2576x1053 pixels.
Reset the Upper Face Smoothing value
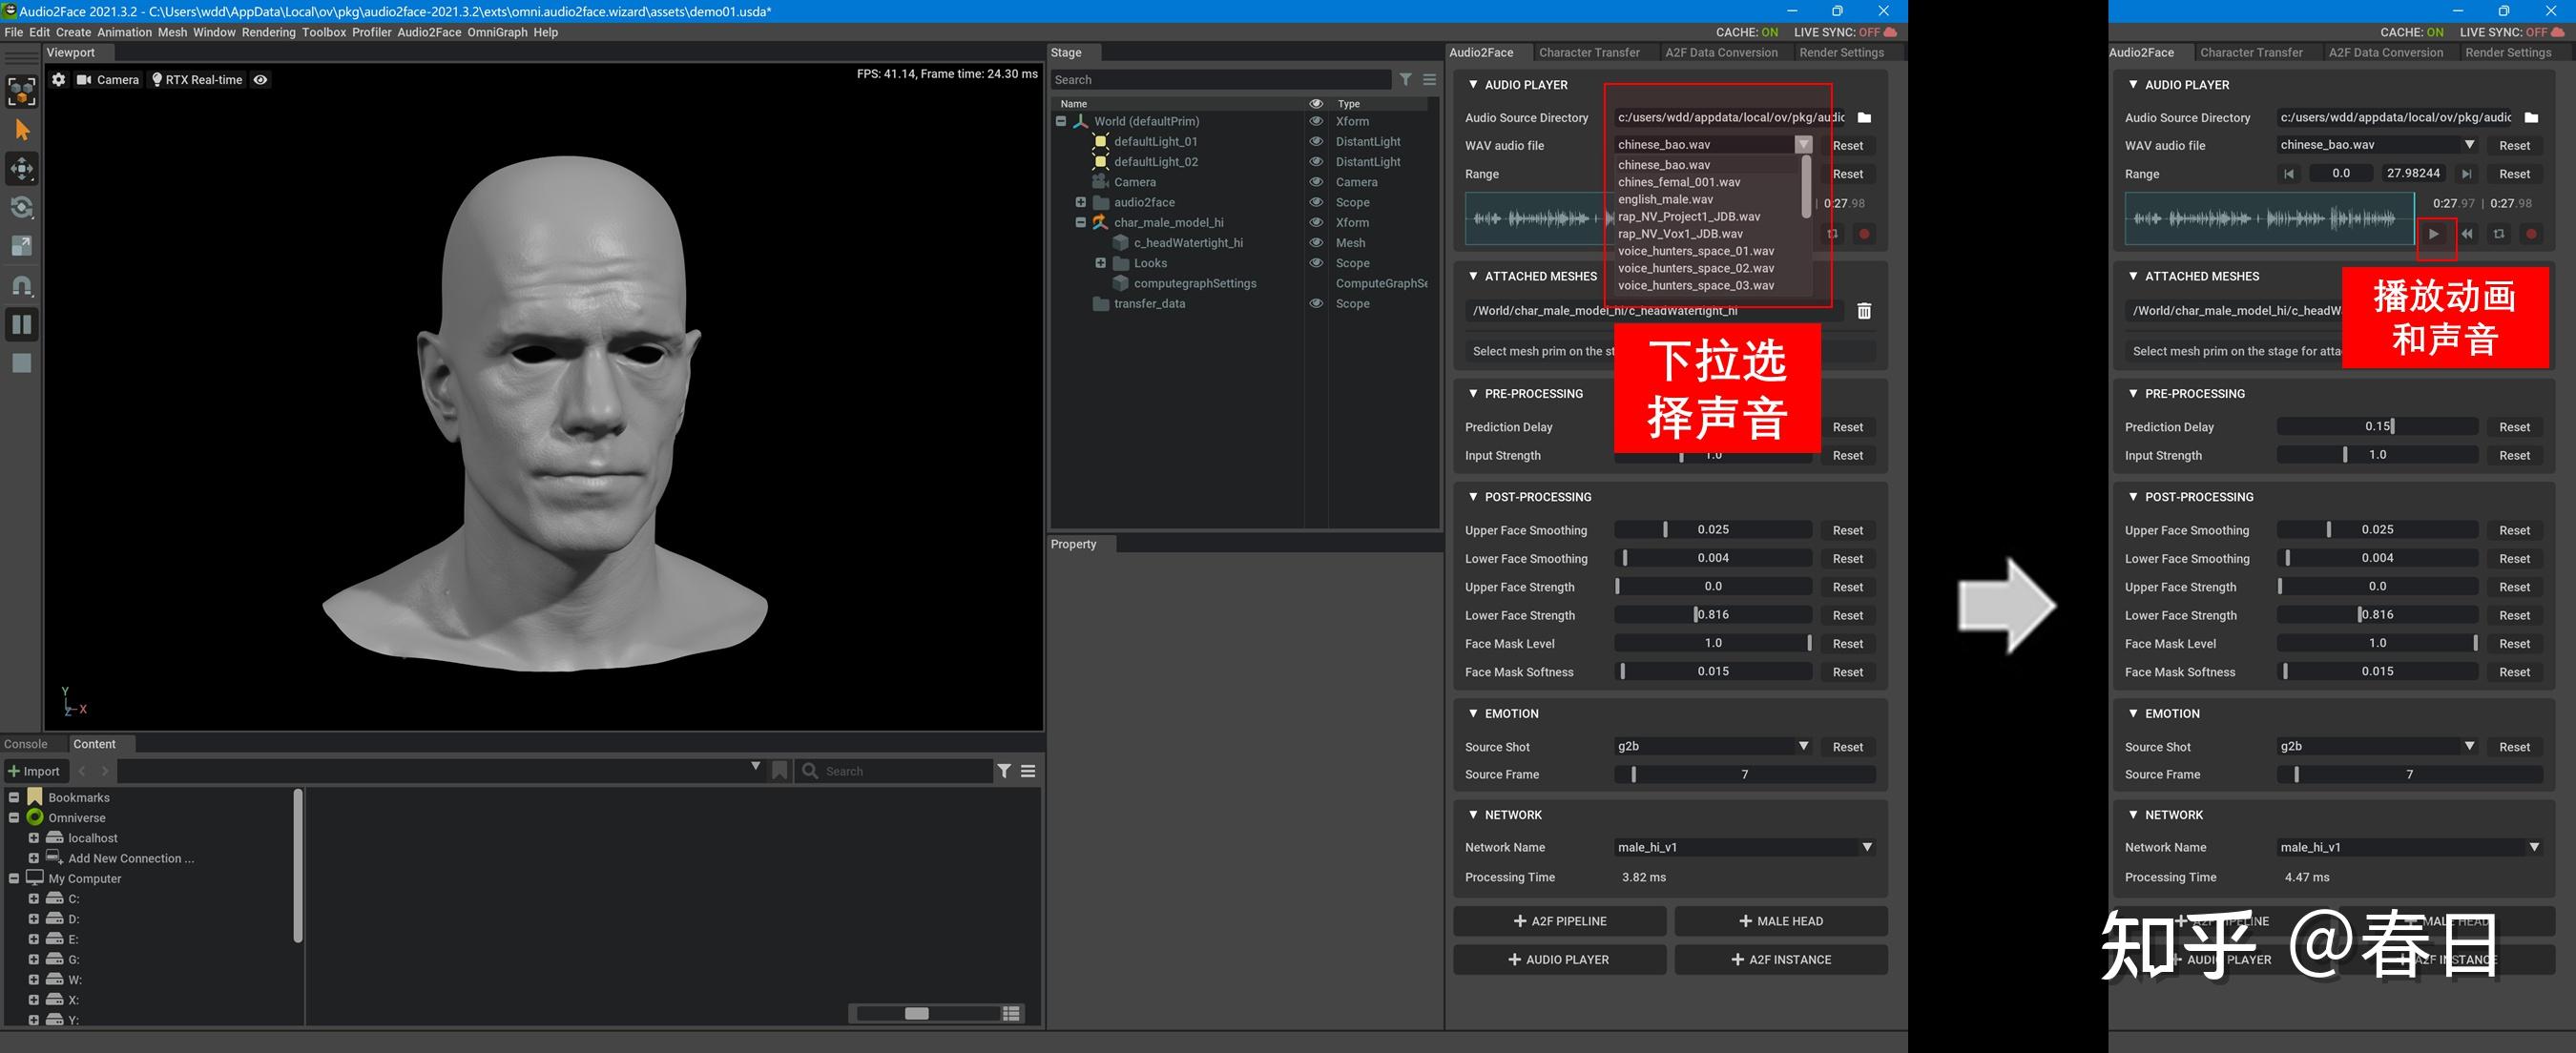point(1847,531)
